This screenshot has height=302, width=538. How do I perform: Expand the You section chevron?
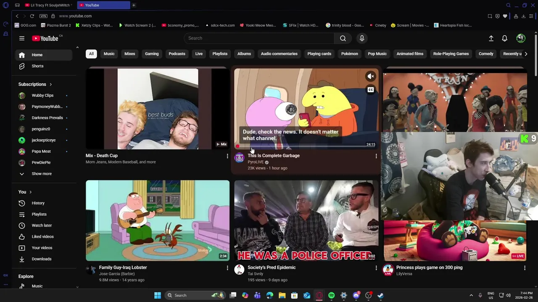(x=30, y=192)
